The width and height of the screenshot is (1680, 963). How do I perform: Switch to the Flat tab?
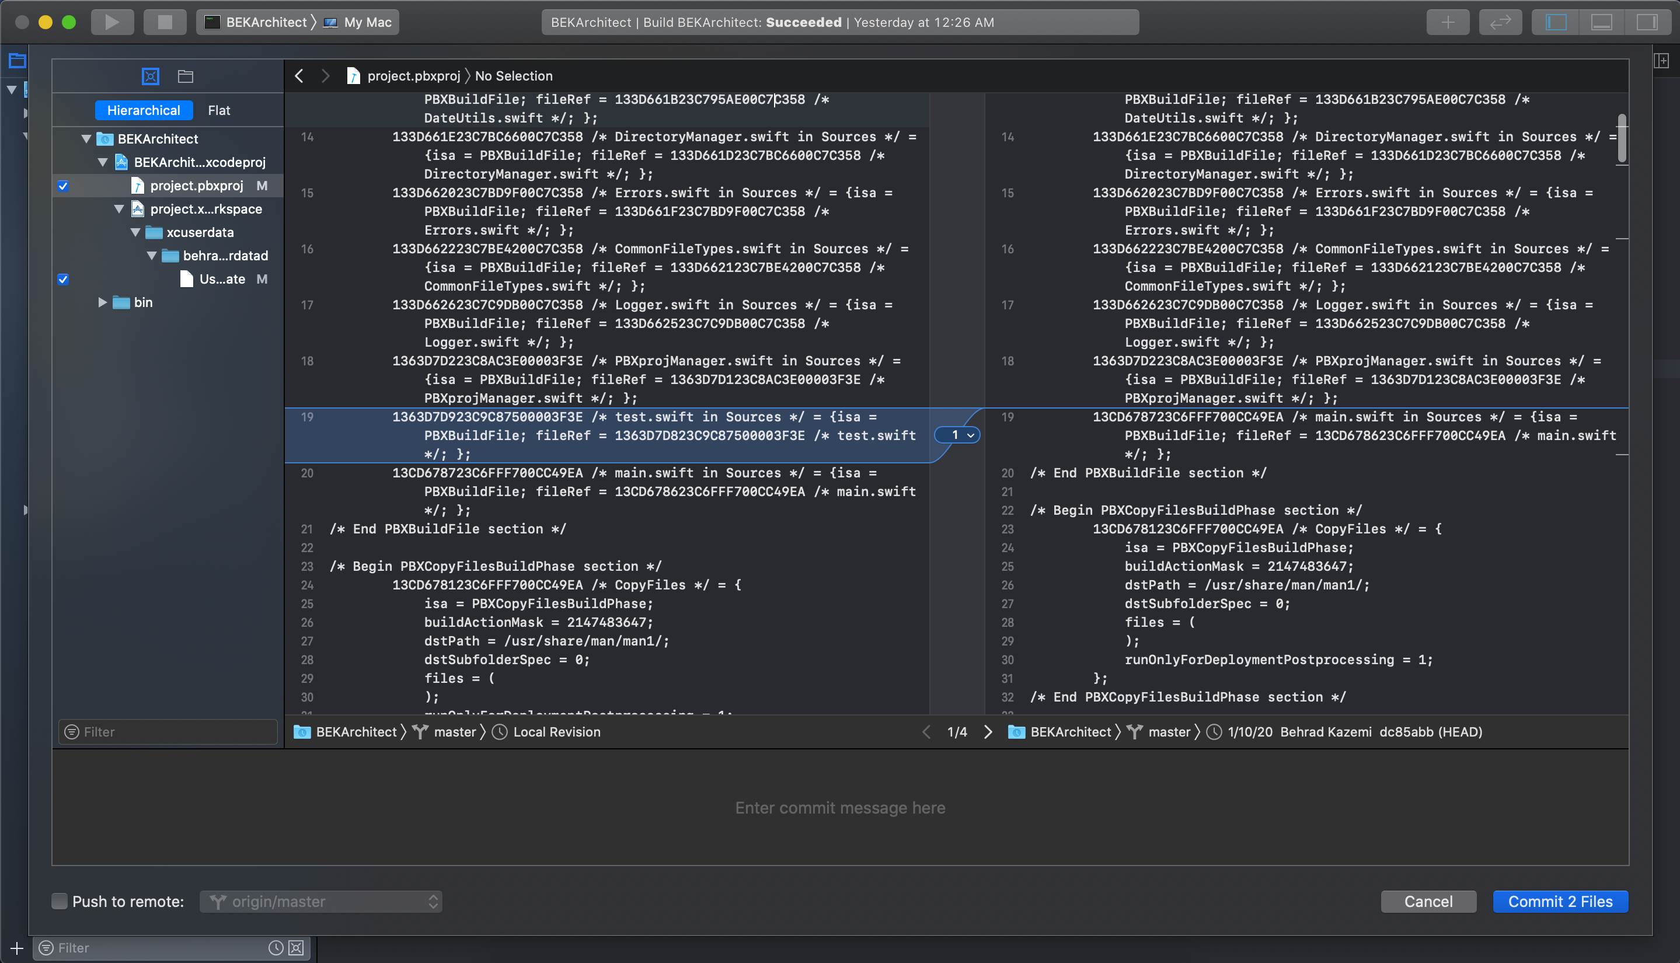[x=219, y=110]
